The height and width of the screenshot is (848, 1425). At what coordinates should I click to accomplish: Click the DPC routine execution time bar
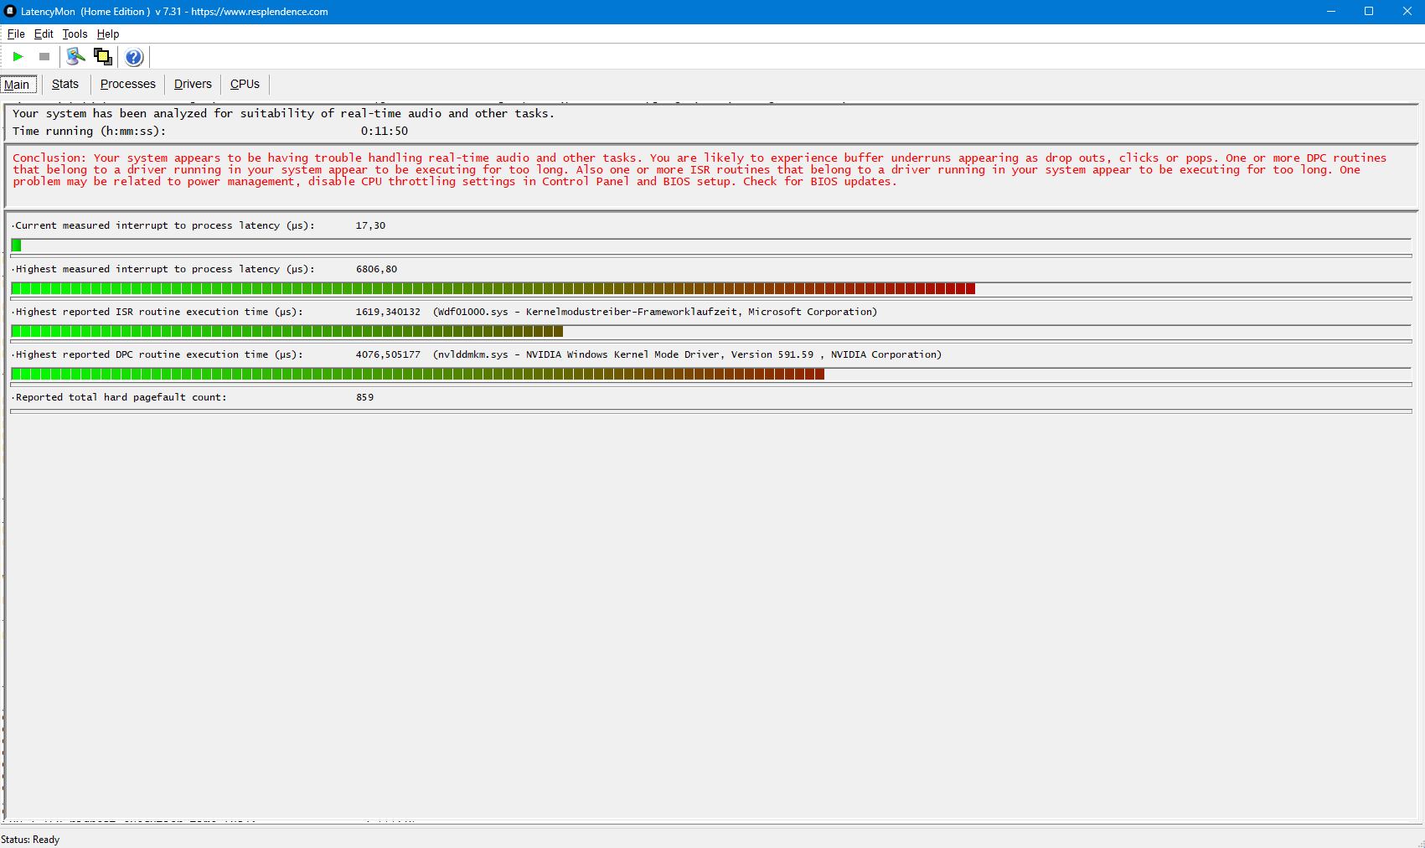tap(416, 374)
